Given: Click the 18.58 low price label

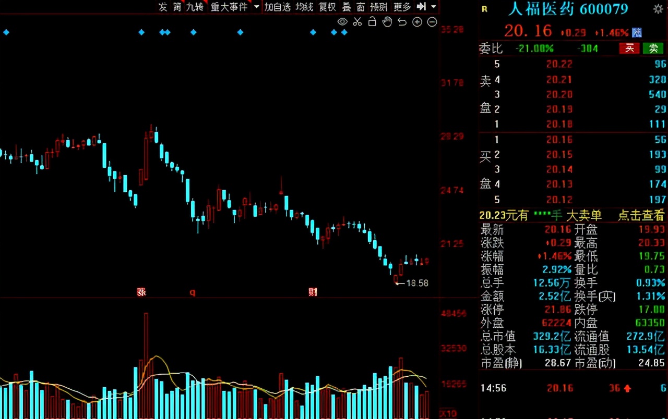Looking at the screenshot, I should [417, 283].
